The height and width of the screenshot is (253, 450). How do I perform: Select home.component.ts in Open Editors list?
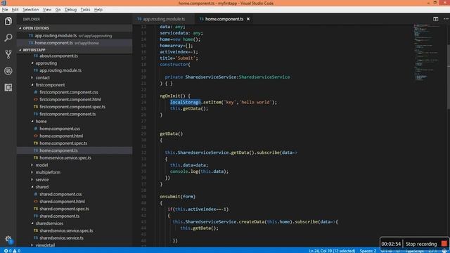(x=75, y=43)
